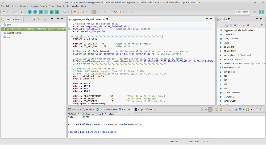
Task: Open Project Explorer view menu triangle
Action: [52, 19]
